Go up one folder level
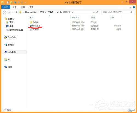 [16, 12]
